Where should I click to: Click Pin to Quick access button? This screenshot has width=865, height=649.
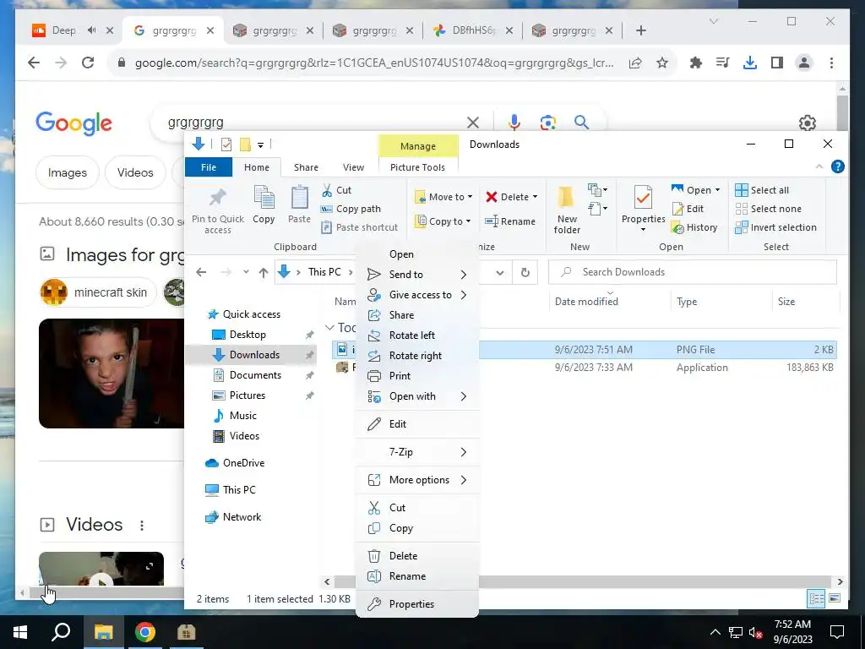pyautogui.click(x=217, y=210)
